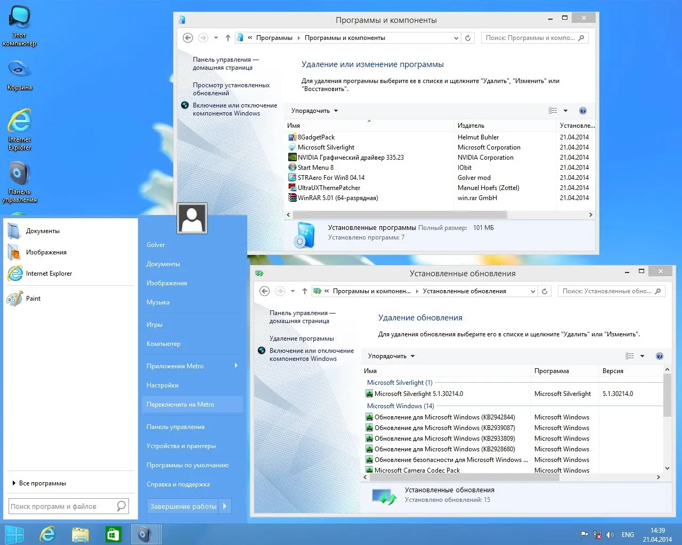Open Internet Explorer from the taskbar
The width and height of the screenshot is (682, 545).
click(x=47, y=534)
